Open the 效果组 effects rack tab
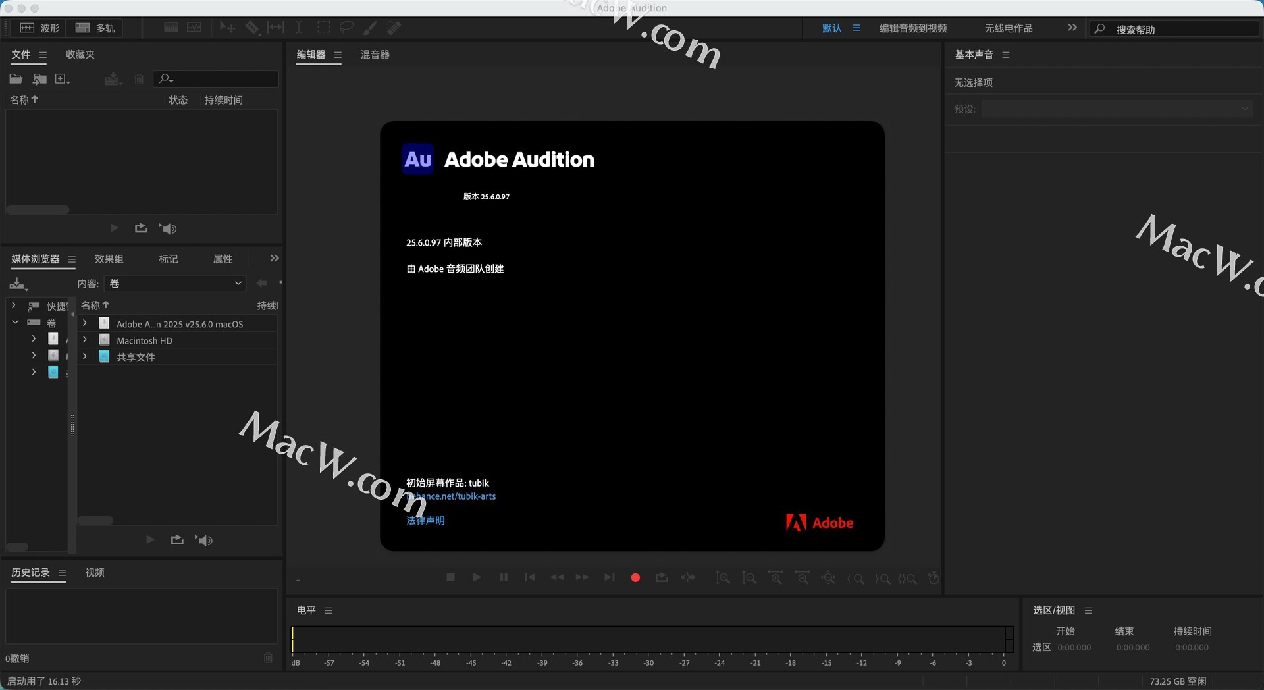 click(109, 259)
